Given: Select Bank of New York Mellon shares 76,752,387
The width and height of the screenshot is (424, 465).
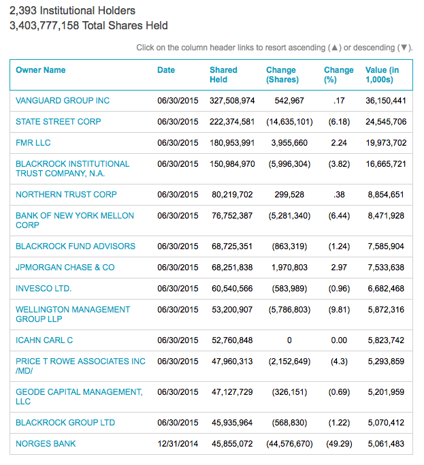Looking at the screenshot, I should click(232, 216).
